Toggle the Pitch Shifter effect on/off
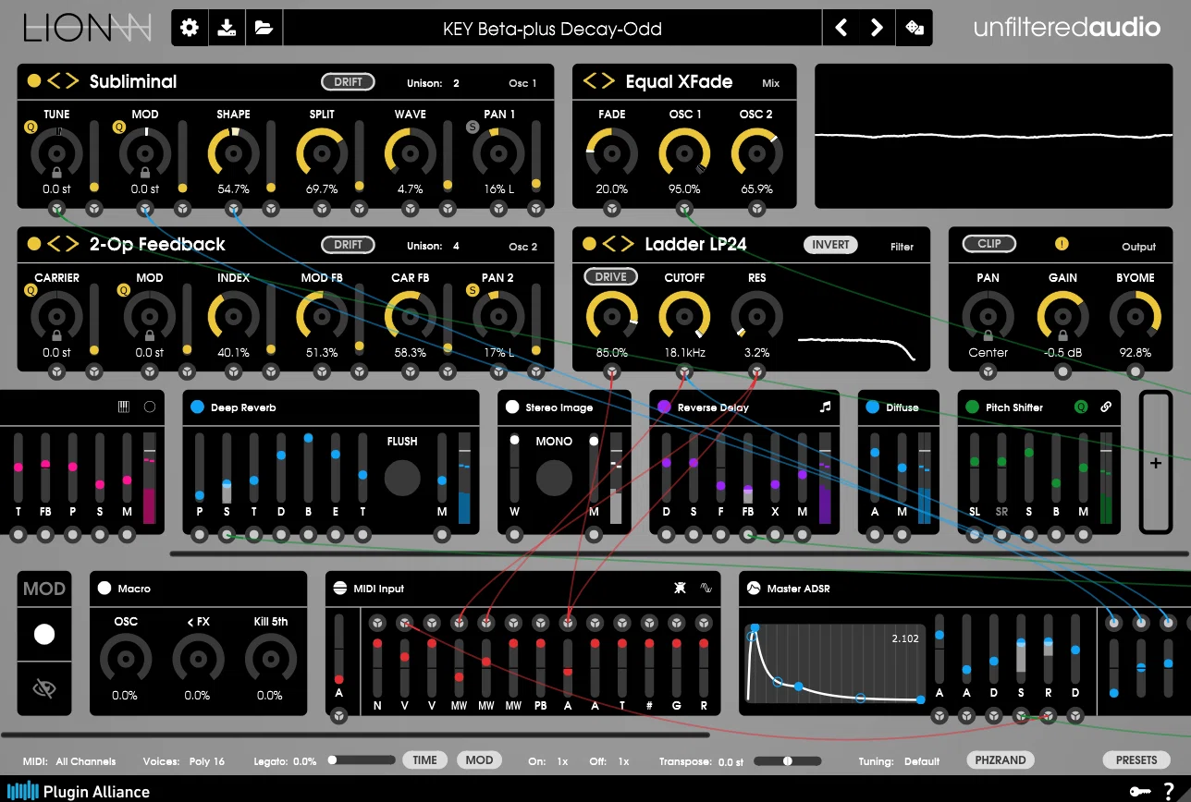The image size is (1191, 802). 972,407
